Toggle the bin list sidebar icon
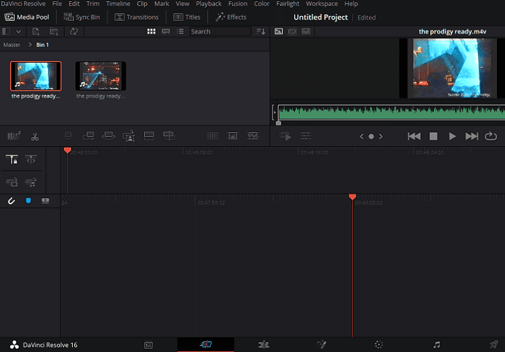Image resolution: width=505 pixels, height=352 pixels. point(6,31)
